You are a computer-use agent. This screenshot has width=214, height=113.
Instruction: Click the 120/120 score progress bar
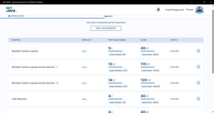(148, 83)
